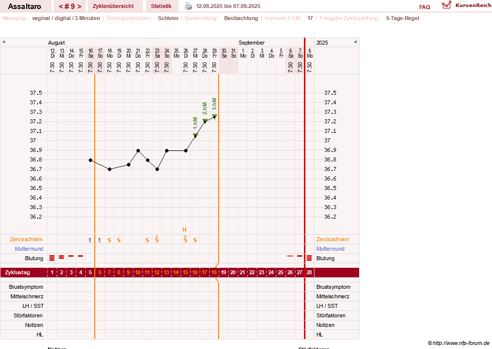
Task: Click the Beobachtung setting value
Action: point(241,18)
